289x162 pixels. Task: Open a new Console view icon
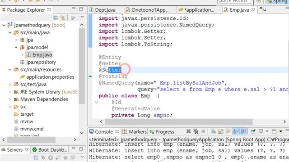(x=274, y=131)
